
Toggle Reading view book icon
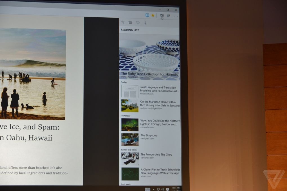(147, 15)
